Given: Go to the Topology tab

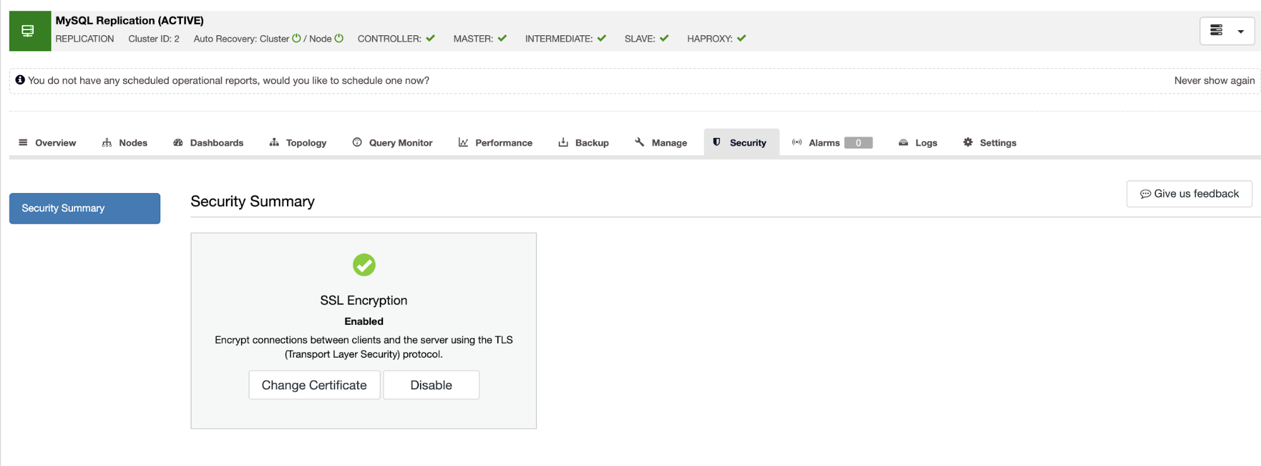Looking at the screenshot, I should click(298, 143).
